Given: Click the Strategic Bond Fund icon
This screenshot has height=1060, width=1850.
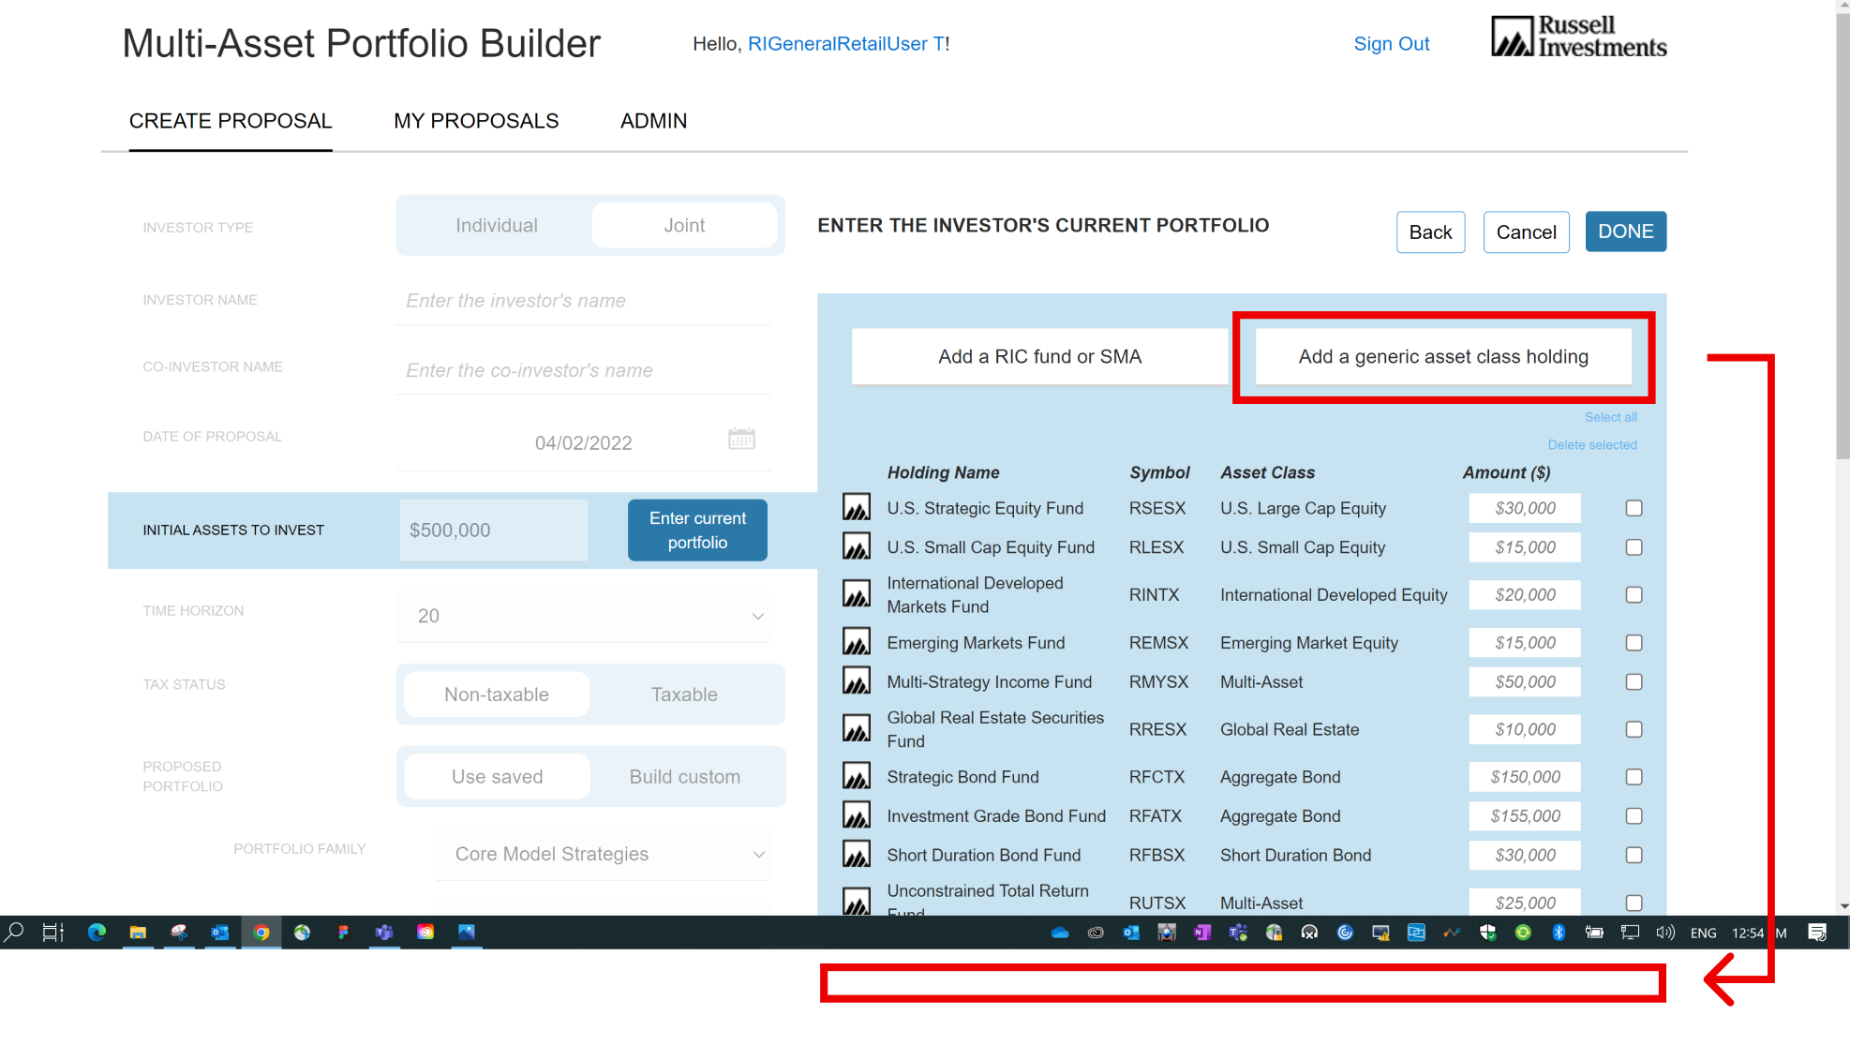Looking at the screenshot, I should (x=856, y=777).
